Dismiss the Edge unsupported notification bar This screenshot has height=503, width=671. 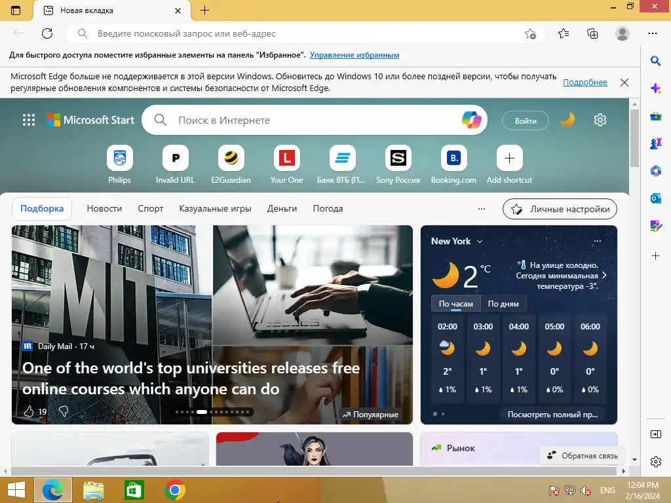click(x=624, y=83)
